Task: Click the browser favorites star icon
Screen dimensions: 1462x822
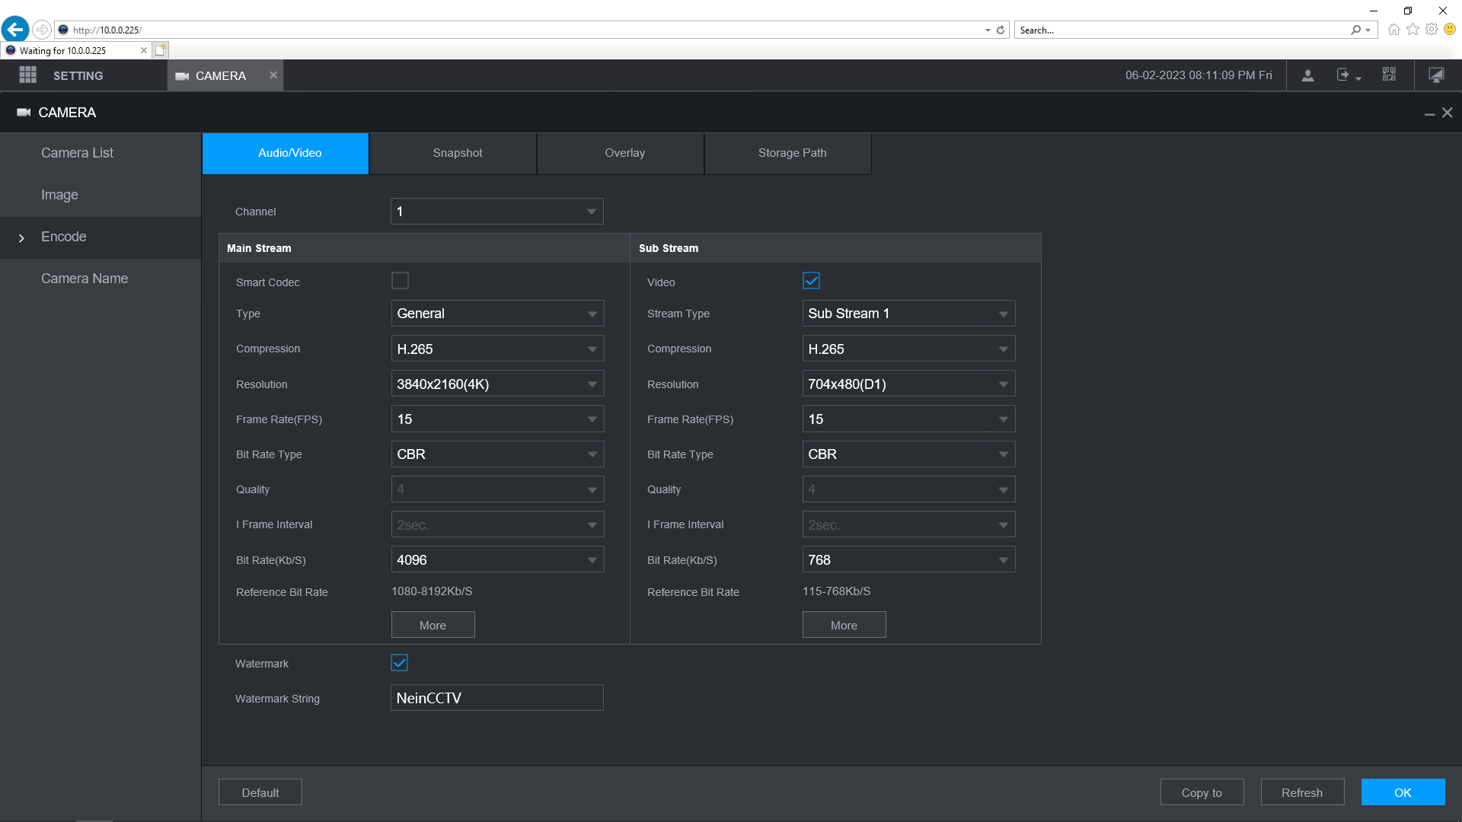Action: [x=1413, y=29]
